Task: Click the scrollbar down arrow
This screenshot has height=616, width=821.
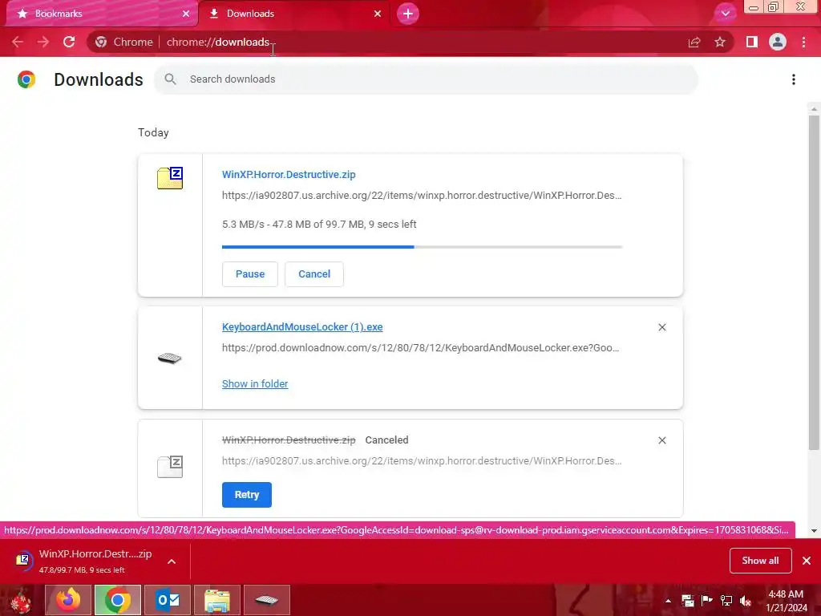Action: (814, 531)
